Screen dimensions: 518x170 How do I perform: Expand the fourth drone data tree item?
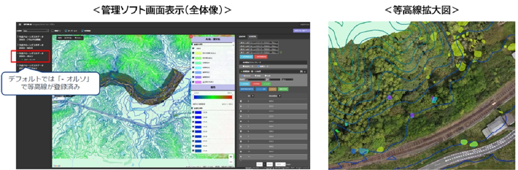tap(18, 64)
